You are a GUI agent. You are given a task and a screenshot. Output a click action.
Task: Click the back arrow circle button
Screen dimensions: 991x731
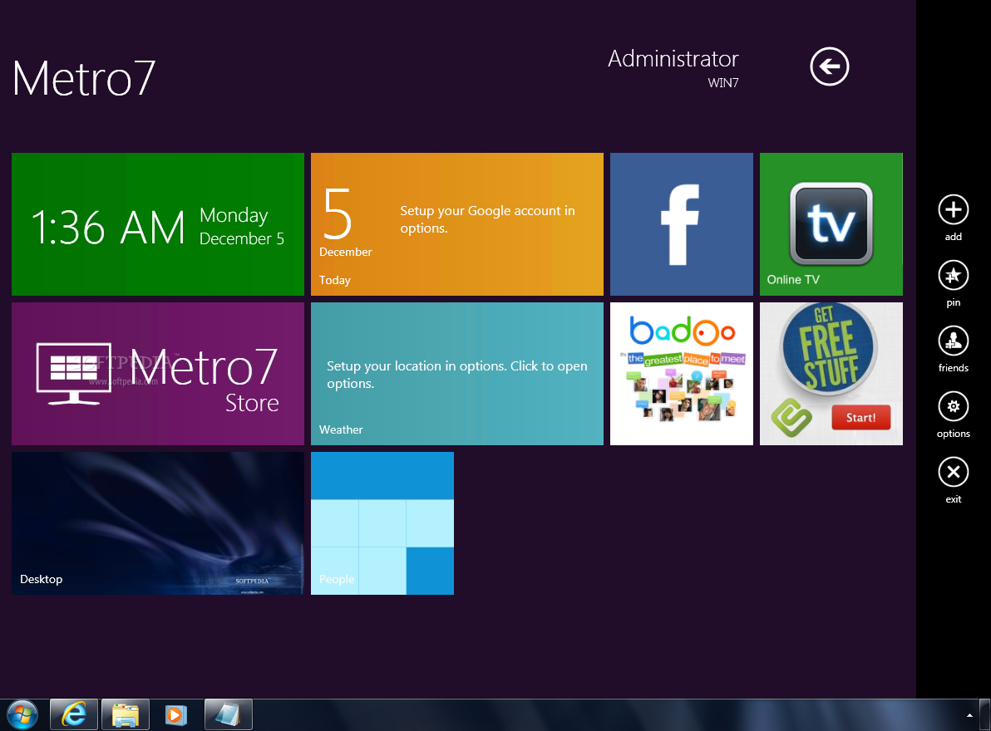(829, 66)
